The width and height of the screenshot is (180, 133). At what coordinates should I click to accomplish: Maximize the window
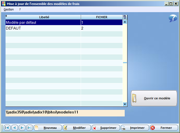click(171, 4)
